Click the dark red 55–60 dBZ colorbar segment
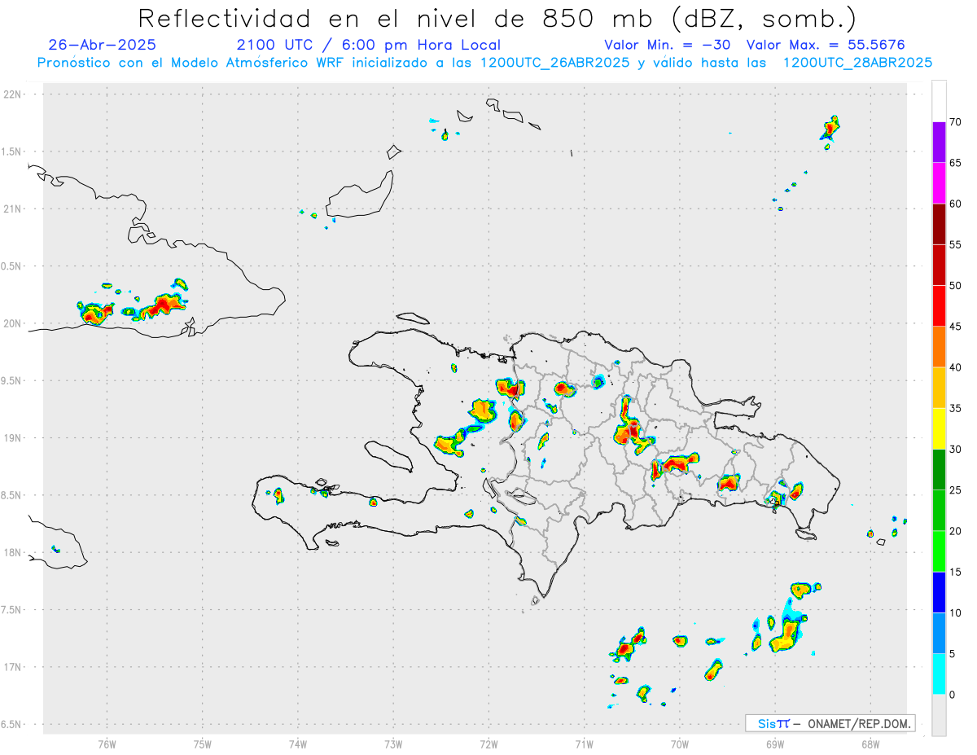The height and width of the screenshot is (755, 977). click(939, 223)
